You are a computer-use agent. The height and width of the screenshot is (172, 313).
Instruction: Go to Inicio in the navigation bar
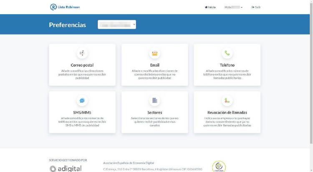[x=210, y=7]
